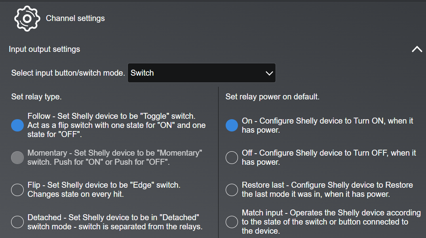The image size is (426, 238).
Task: Click the "Set relay type." label
Action: coord(36,97)
